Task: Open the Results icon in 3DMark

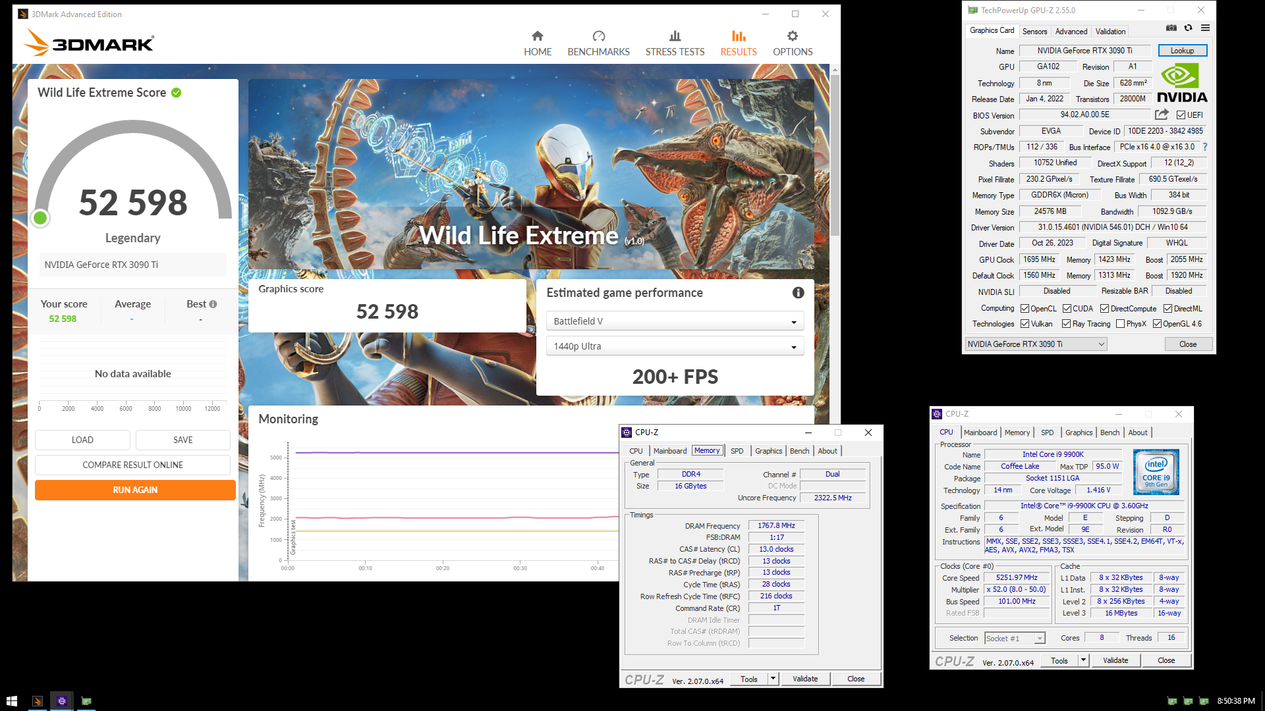Action: pyautogui.click(x=739, y=36)
